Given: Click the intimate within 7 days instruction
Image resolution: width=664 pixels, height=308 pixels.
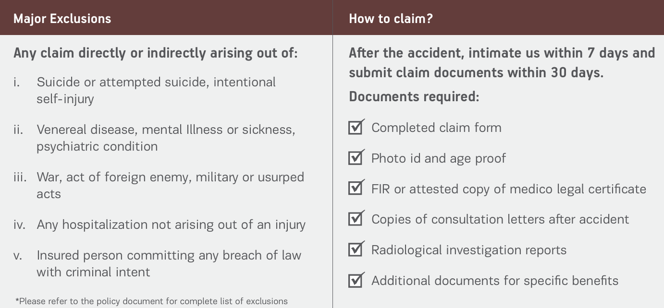Looking at the screenshot, I should point(502,62).
